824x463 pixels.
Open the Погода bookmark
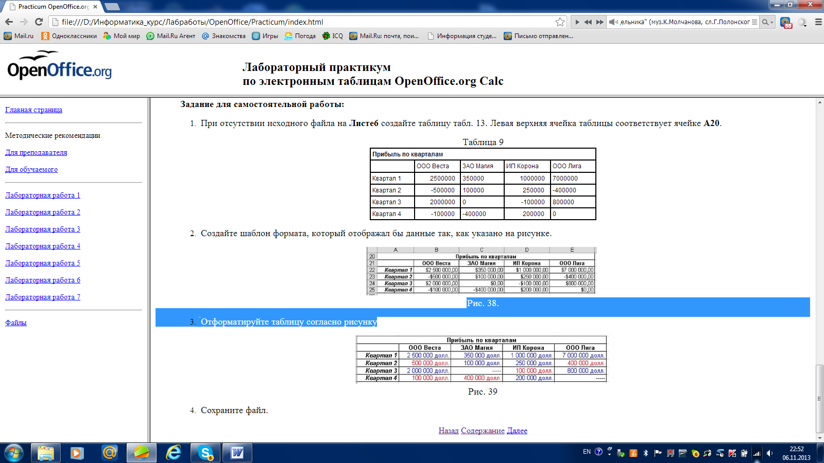pyautogui.click(x=300, y=36)
